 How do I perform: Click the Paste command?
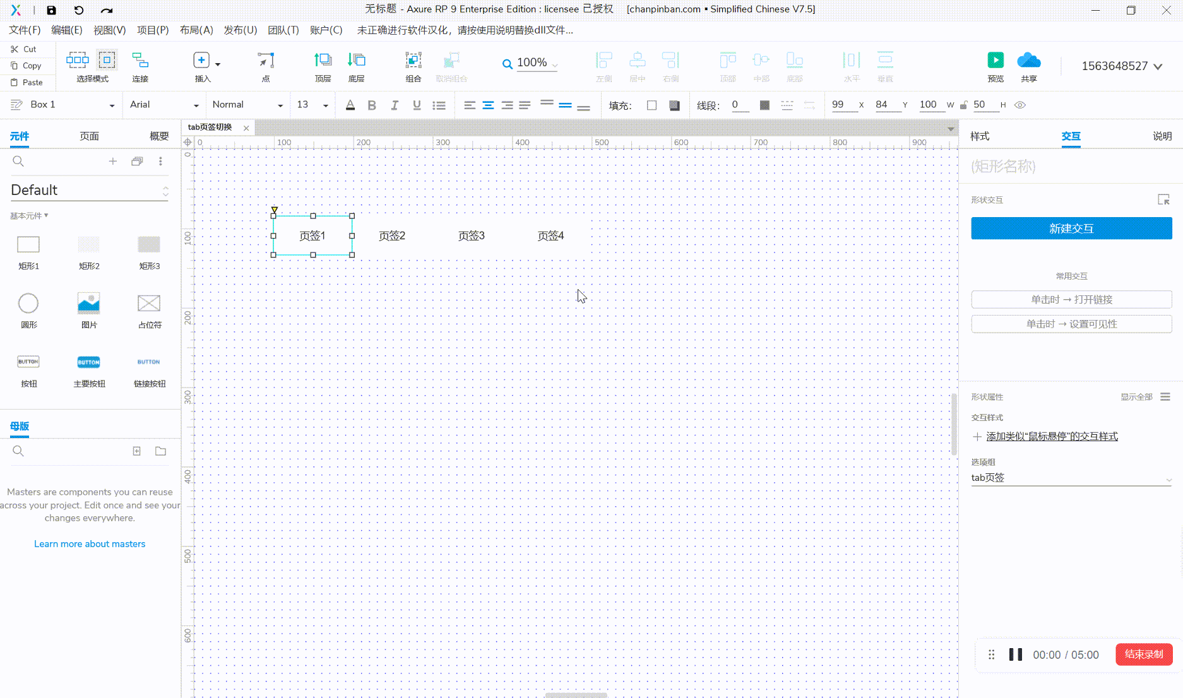point(27,83)
